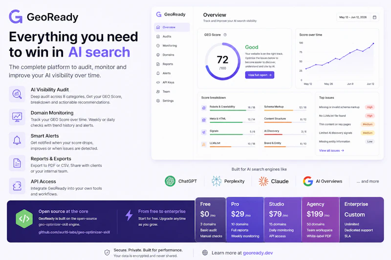The width and height of the screenshot is (391, 260).
Task: Click the View full report button
Action: click(260, 75)
